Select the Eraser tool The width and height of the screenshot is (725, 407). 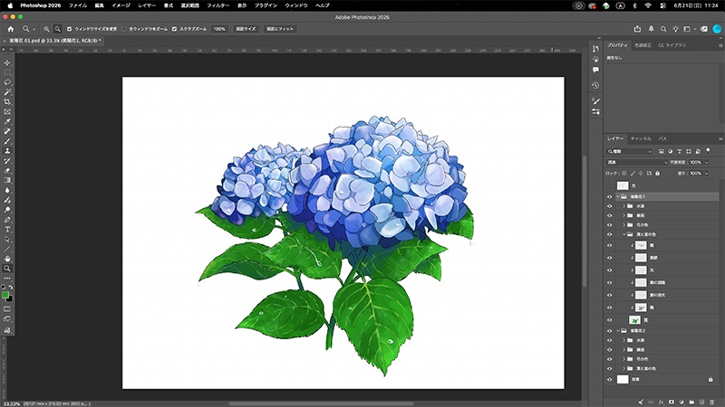coord(7,171)
